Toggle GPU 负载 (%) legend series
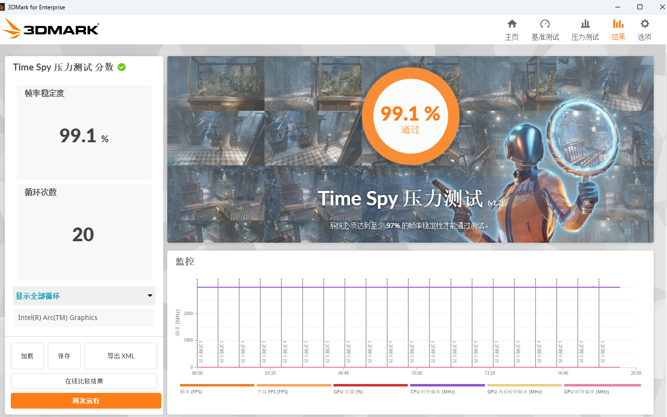Image resolution: width=667 pixels, height=417 pixels. pyautogui.click(x=370, y=388)
